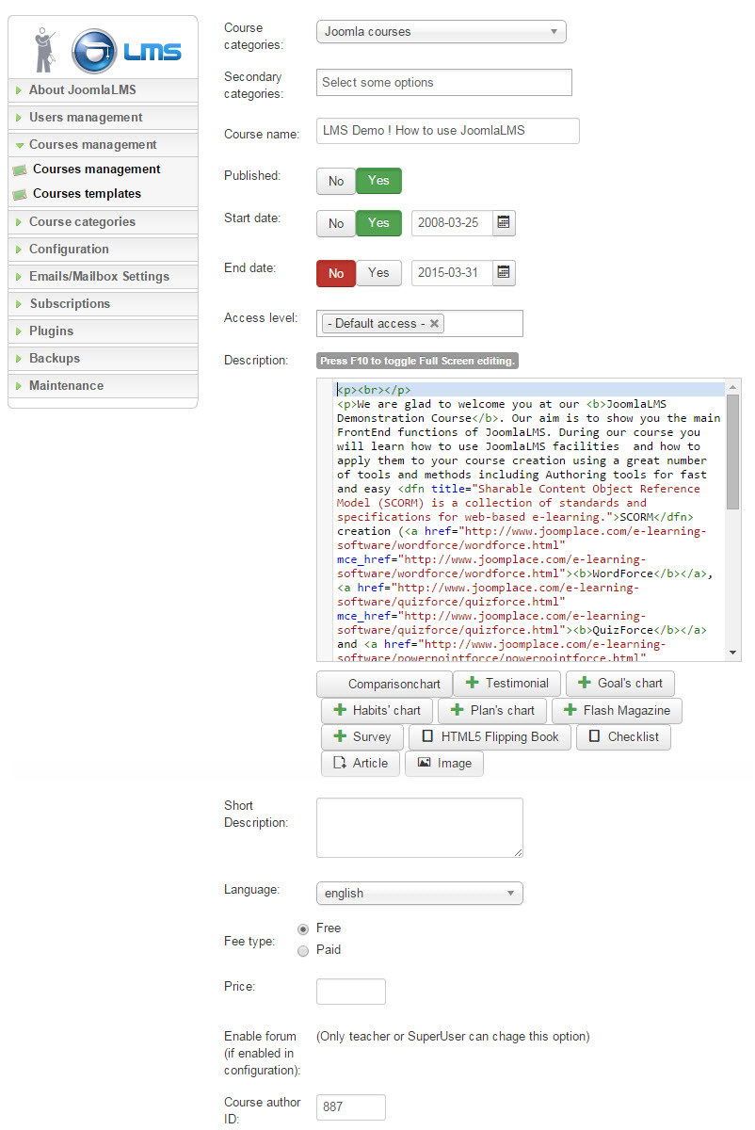The height and width of the screenshot is (1130, 755).
Task: Click the Start date text field
Action: pyautogui.click(x=452, y=223)
